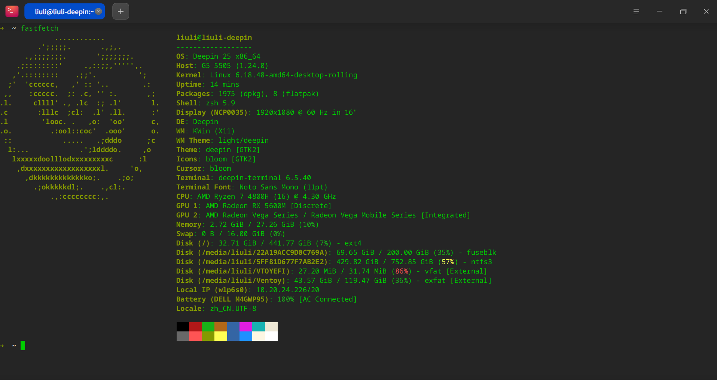Click the Uptime 14 mins text
717x380 pixels.
[x=208, y=84]
